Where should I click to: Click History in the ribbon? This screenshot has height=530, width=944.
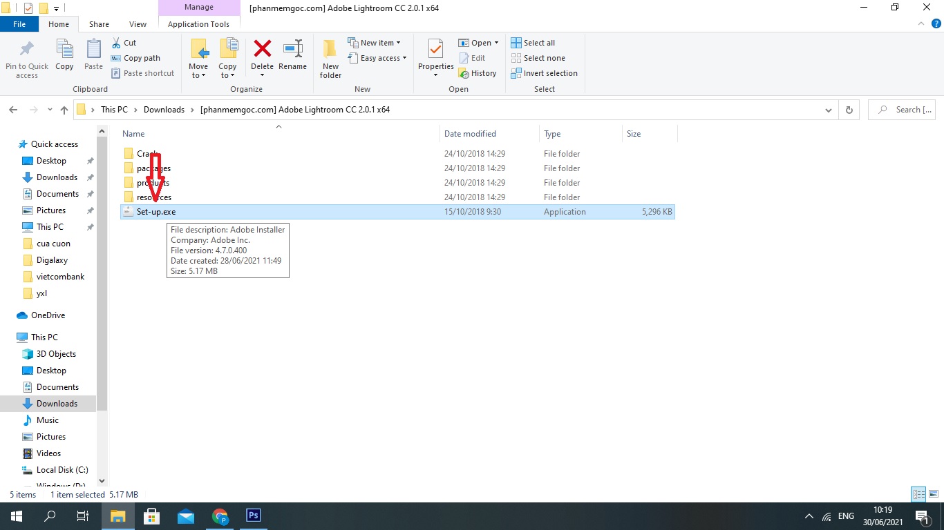(477, 73)
